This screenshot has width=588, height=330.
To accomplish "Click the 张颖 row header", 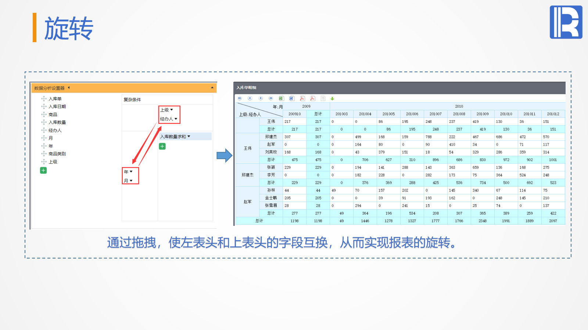I will pyautogui.click(x=271, y=167).
